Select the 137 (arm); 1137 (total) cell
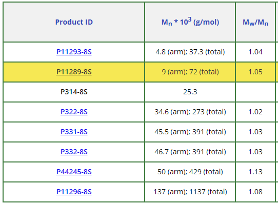 pos(190,192)
